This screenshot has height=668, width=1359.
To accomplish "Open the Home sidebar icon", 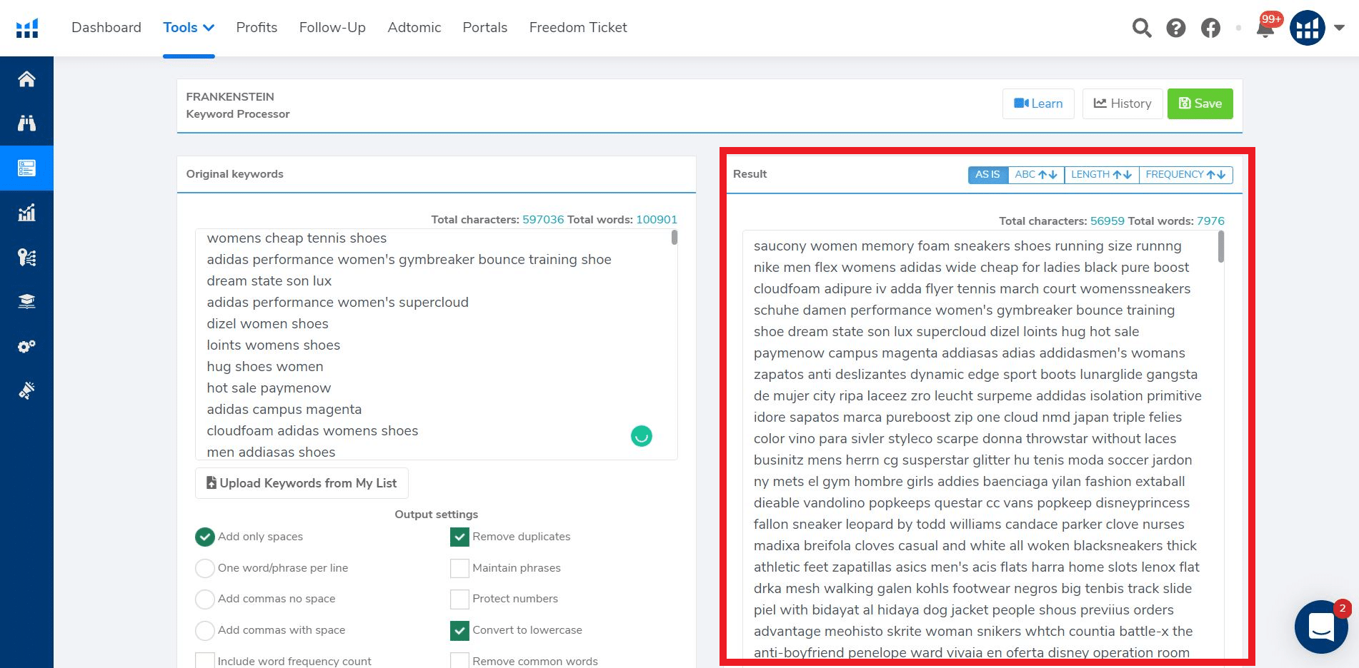I will coord(26,79).
